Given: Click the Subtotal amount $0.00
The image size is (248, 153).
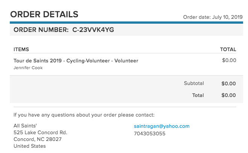Looking at the screenshot, I should click(x=228, y=83).
